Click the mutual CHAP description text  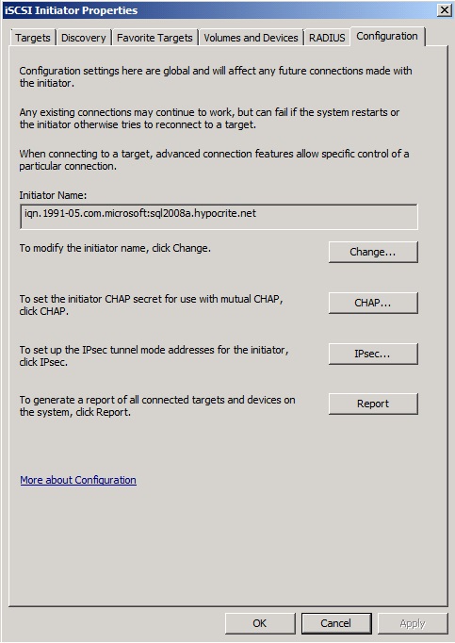click(x=152, y=305)
